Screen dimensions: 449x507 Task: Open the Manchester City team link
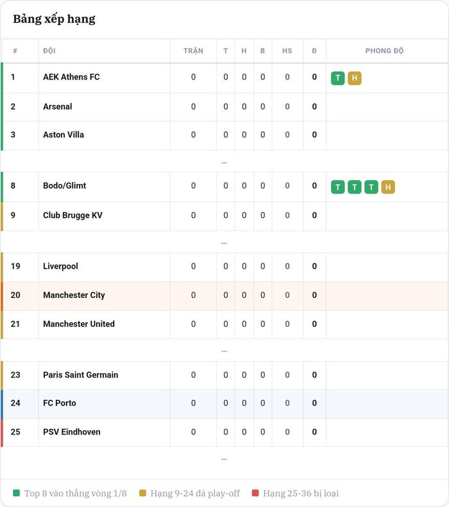[74, 295]
